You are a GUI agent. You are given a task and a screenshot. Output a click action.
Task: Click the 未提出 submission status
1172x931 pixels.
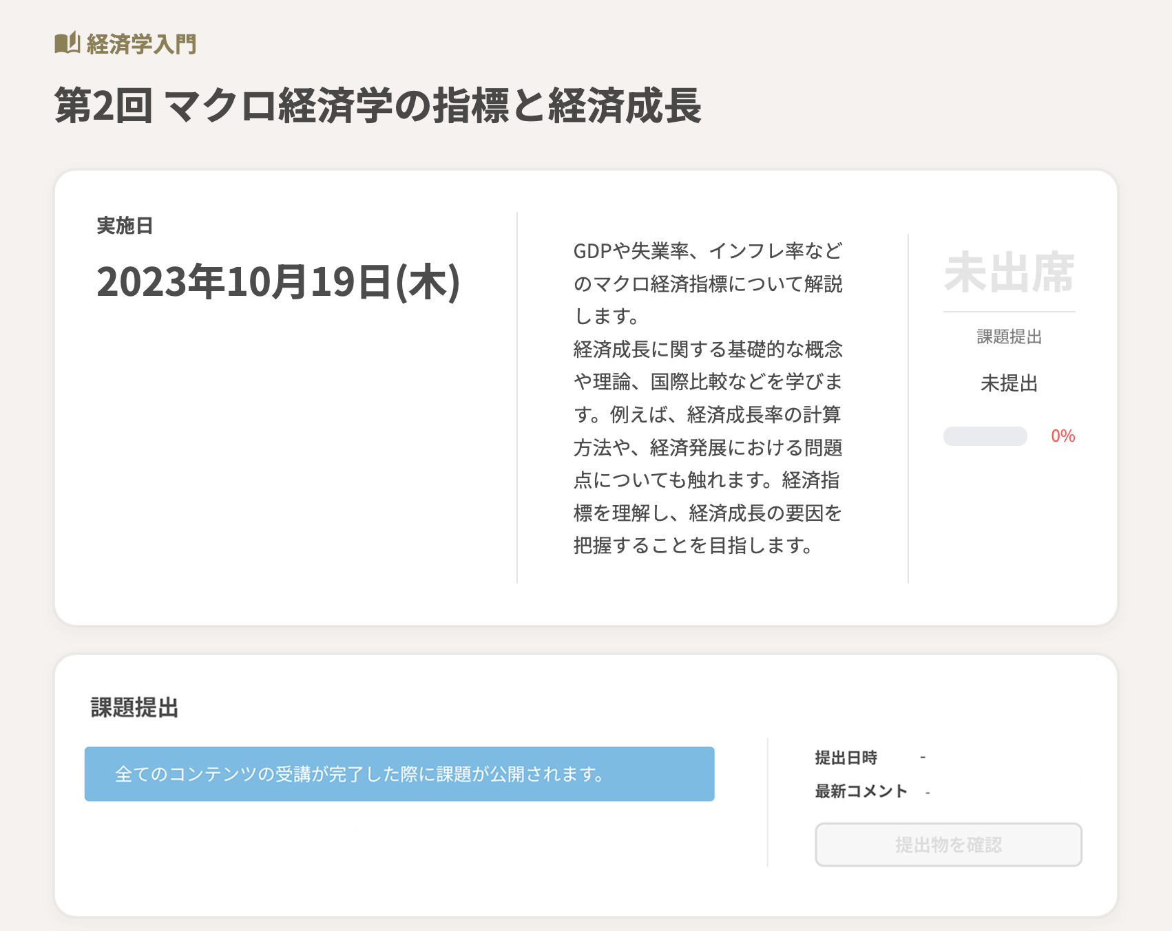tap(1009, 383)
